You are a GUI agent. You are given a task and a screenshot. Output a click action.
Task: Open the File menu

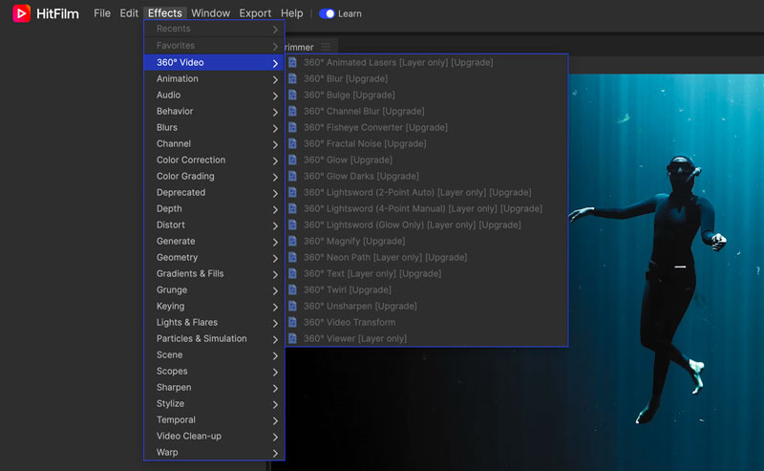[102, 13]
